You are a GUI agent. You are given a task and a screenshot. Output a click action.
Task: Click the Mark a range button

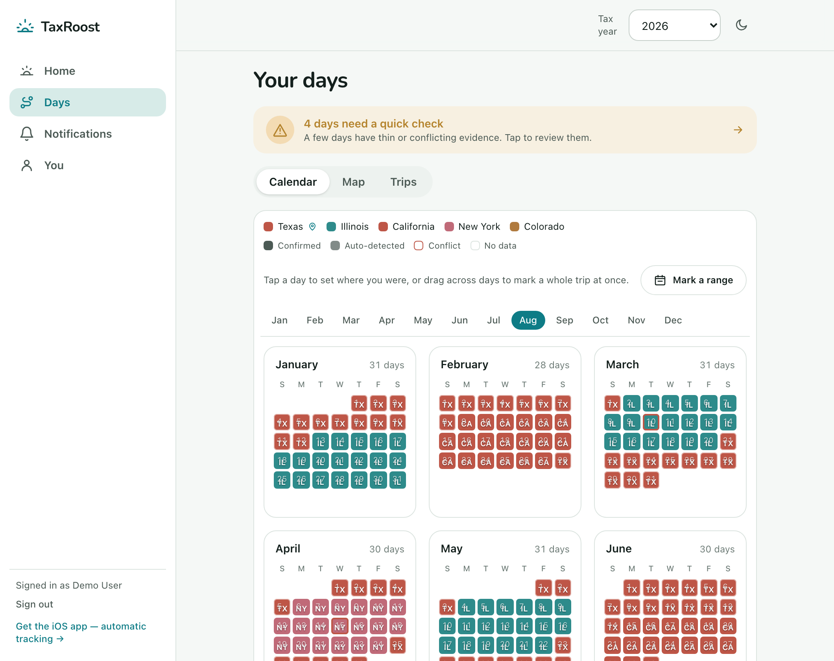pos(693,280)
